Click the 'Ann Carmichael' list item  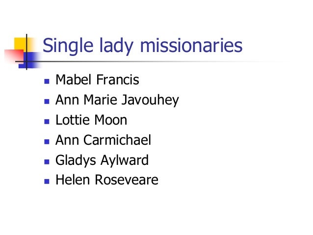(103, 140)
